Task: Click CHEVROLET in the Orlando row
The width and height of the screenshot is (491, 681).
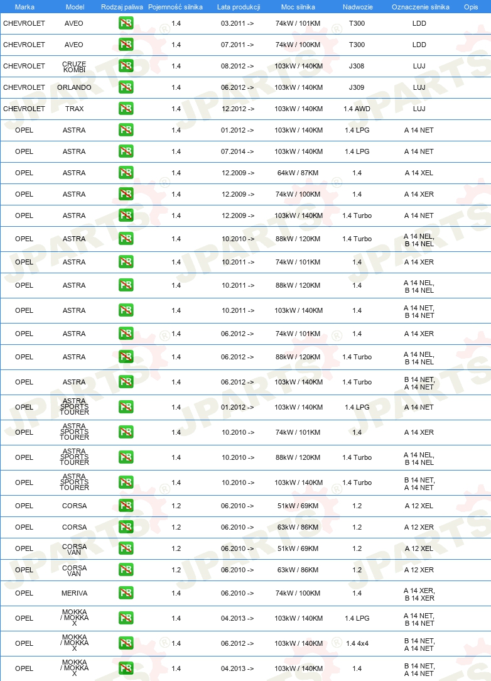Action: point(24,87)
